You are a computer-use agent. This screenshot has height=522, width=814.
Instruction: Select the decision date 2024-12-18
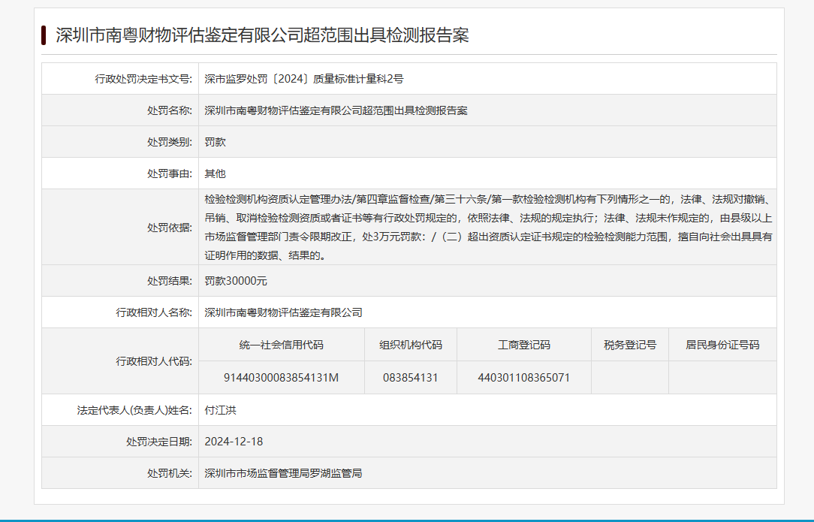point(234,442)
